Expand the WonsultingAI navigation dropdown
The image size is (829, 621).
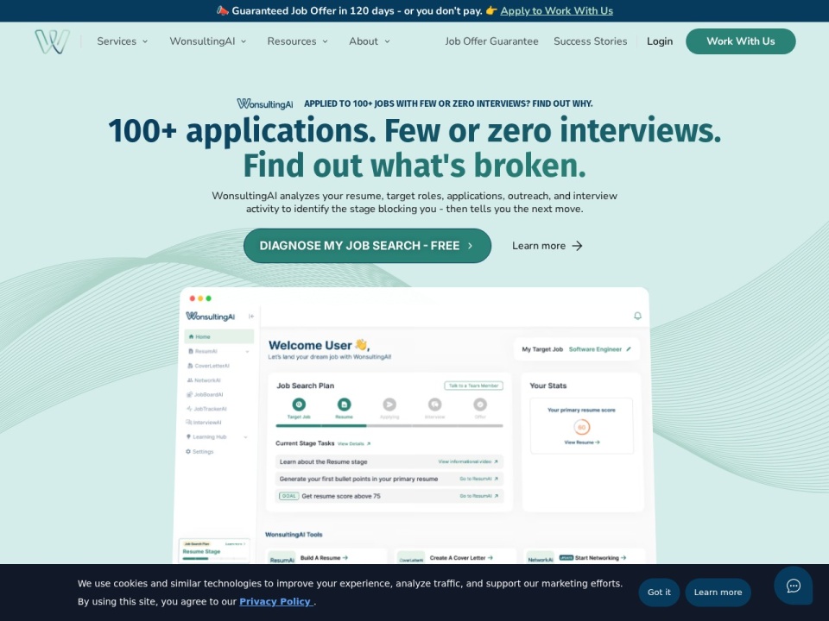coord(208,41)
